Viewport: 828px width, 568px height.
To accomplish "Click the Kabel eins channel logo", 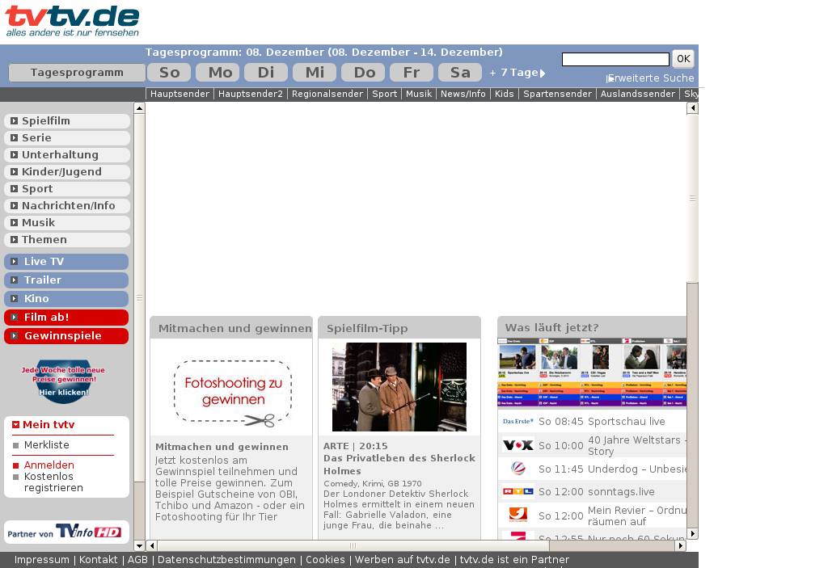I will [517, 515].
